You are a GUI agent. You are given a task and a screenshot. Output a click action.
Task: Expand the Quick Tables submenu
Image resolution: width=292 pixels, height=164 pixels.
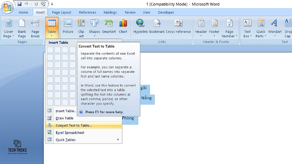(x=84, y=140)
